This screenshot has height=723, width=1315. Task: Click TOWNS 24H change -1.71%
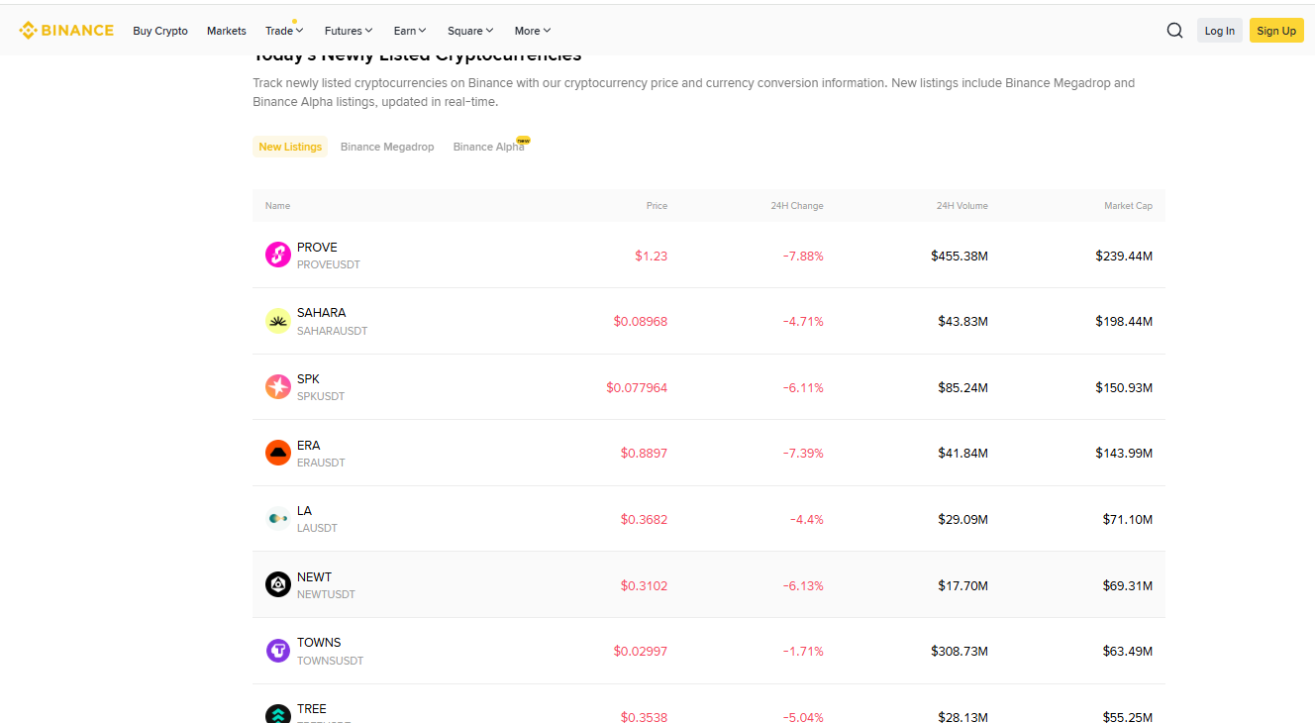click(803, 652)
